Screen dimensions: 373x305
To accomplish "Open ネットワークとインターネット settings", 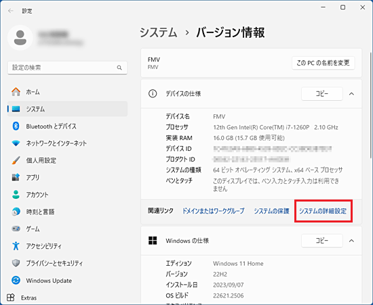I will pyautogui.click(x=67, y=143).
